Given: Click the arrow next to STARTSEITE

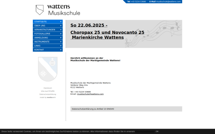Looking at the screenshot, I should [61, 21].
